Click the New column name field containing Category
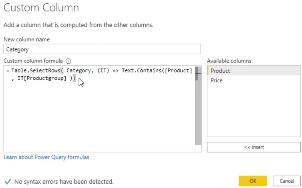 [102, 49]
